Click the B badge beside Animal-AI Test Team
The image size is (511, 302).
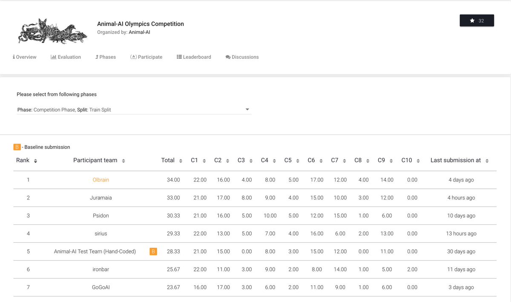[153, 252]
